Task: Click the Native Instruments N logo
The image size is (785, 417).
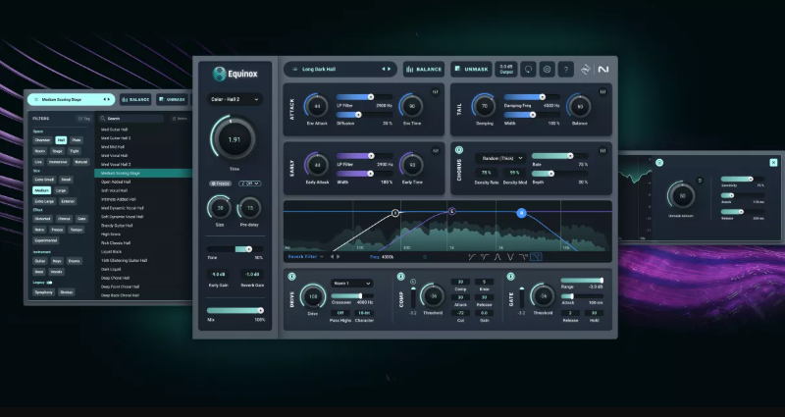Action: [603, 70]
